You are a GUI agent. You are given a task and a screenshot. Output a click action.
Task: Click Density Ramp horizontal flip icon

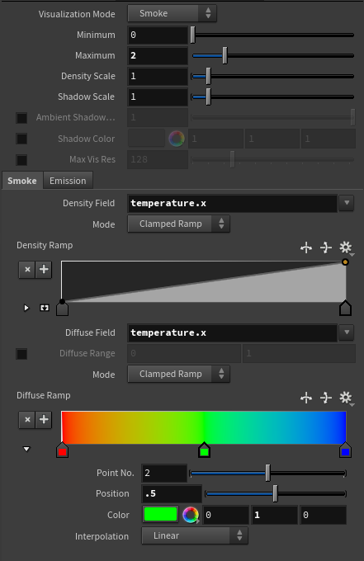click(x=306, y=247)
